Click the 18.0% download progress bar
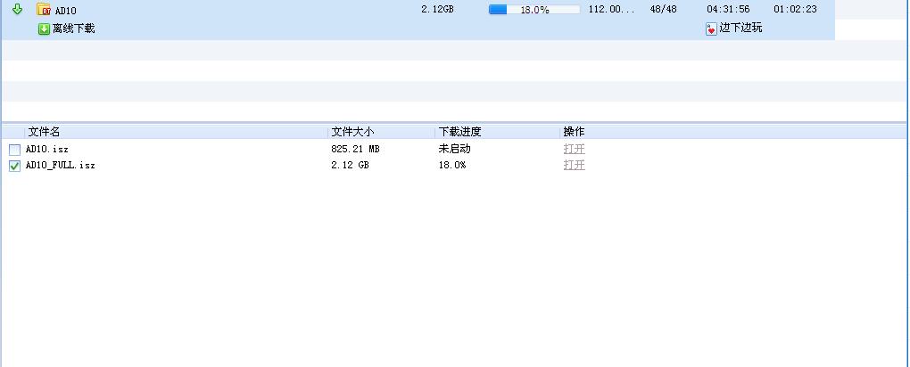 [x=534, y=9]
